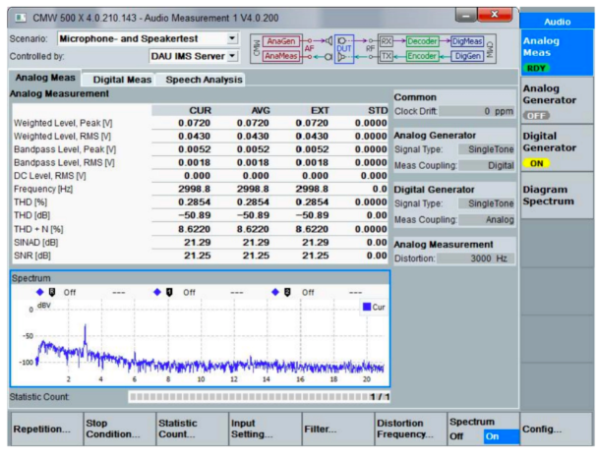Click the AnaGen block in signal diagram
This screenshot has height=458, width=599.
(281, 41)
